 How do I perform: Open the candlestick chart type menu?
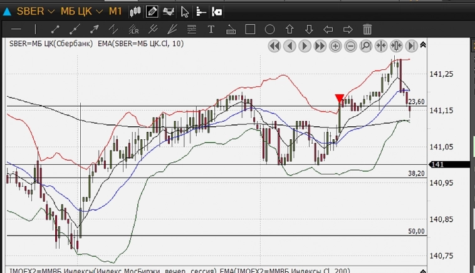(x=135, y=11)
